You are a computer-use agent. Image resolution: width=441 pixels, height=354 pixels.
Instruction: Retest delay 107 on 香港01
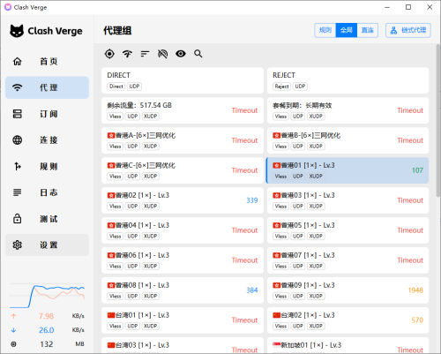[x=417, y=170]
